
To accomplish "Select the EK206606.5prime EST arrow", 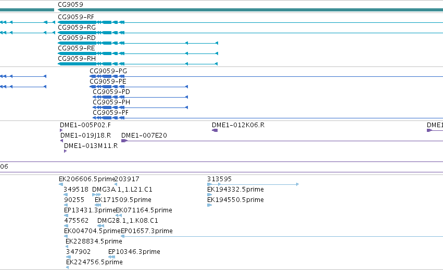I will (61, 184).
